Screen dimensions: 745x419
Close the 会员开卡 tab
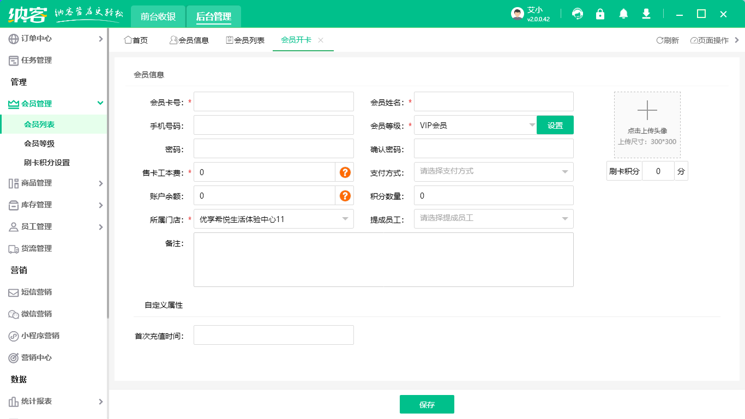pos(321,40)
